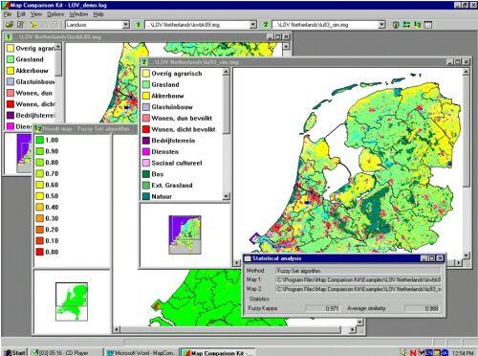Click the '1' icon in first map window title
The width and height of the screenshot is (478, 356).
click(9, 36)
